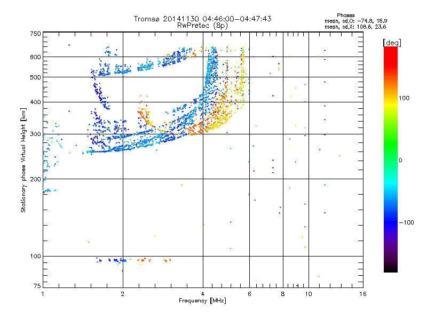The width and height of the screenshot is (427, 320).
Task: Click the '2' frequency axis tick label
Action: pyautogui.click(x=123, y=294)
